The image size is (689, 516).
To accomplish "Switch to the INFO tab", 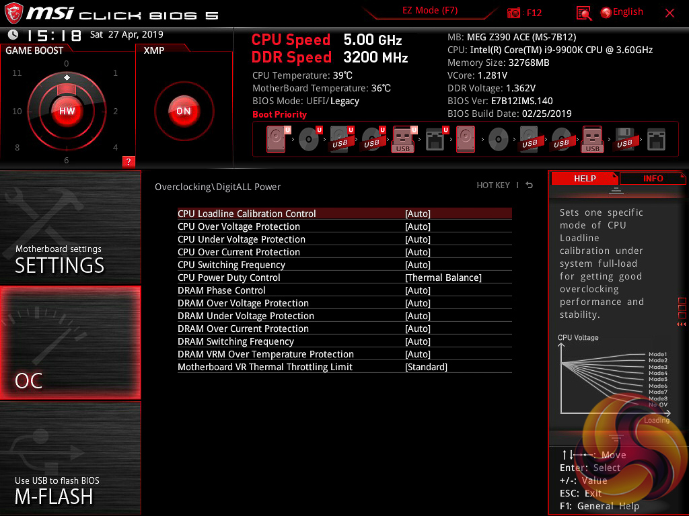I will 653,178.
